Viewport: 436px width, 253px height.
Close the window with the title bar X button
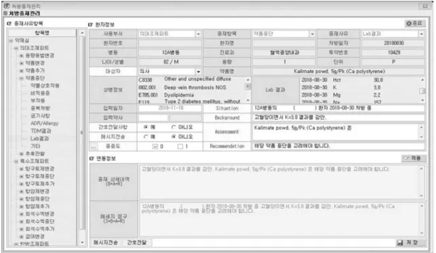(425, 6)
